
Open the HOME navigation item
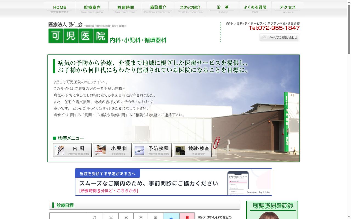(x=60, y=9)
